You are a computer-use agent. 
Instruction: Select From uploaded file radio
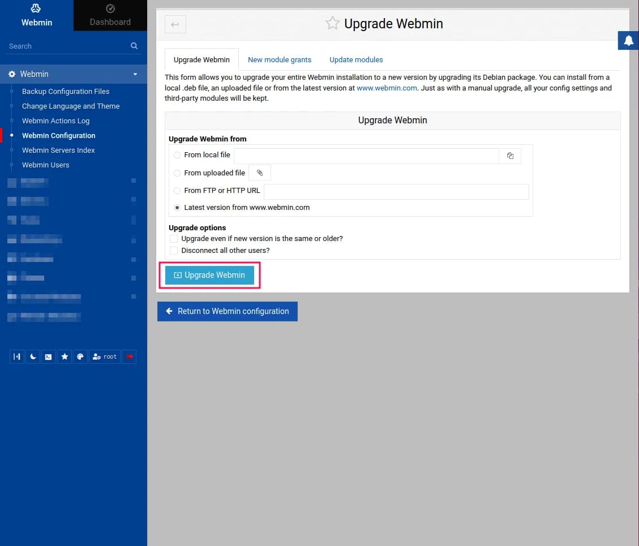(x=177, y=173)
